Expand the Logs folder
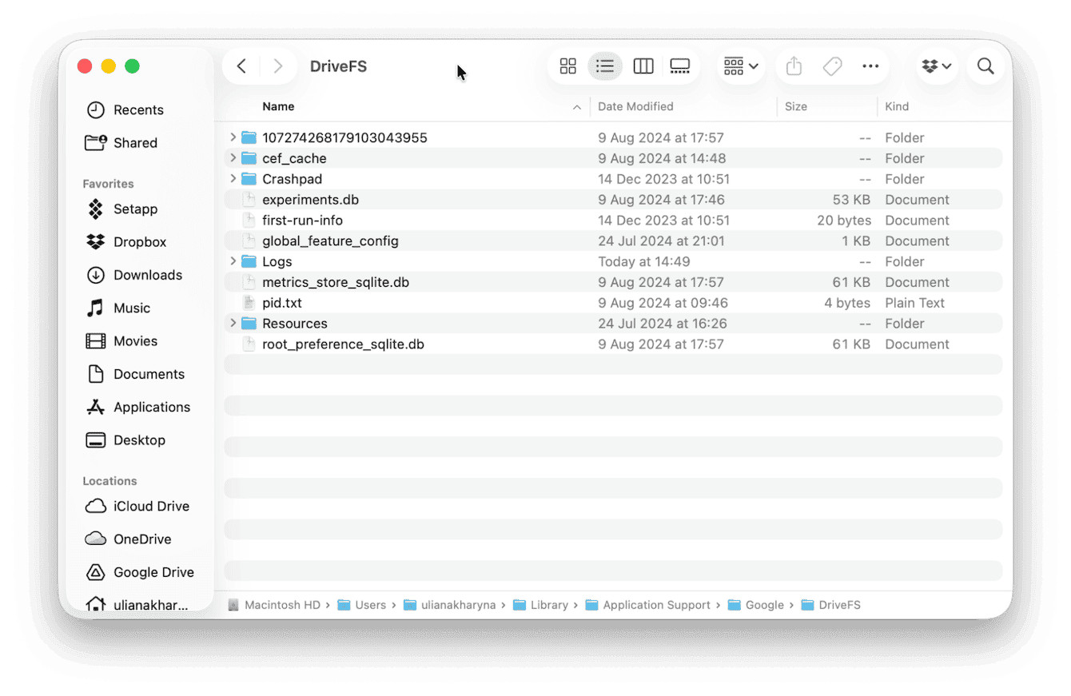 tap(232, 261)
